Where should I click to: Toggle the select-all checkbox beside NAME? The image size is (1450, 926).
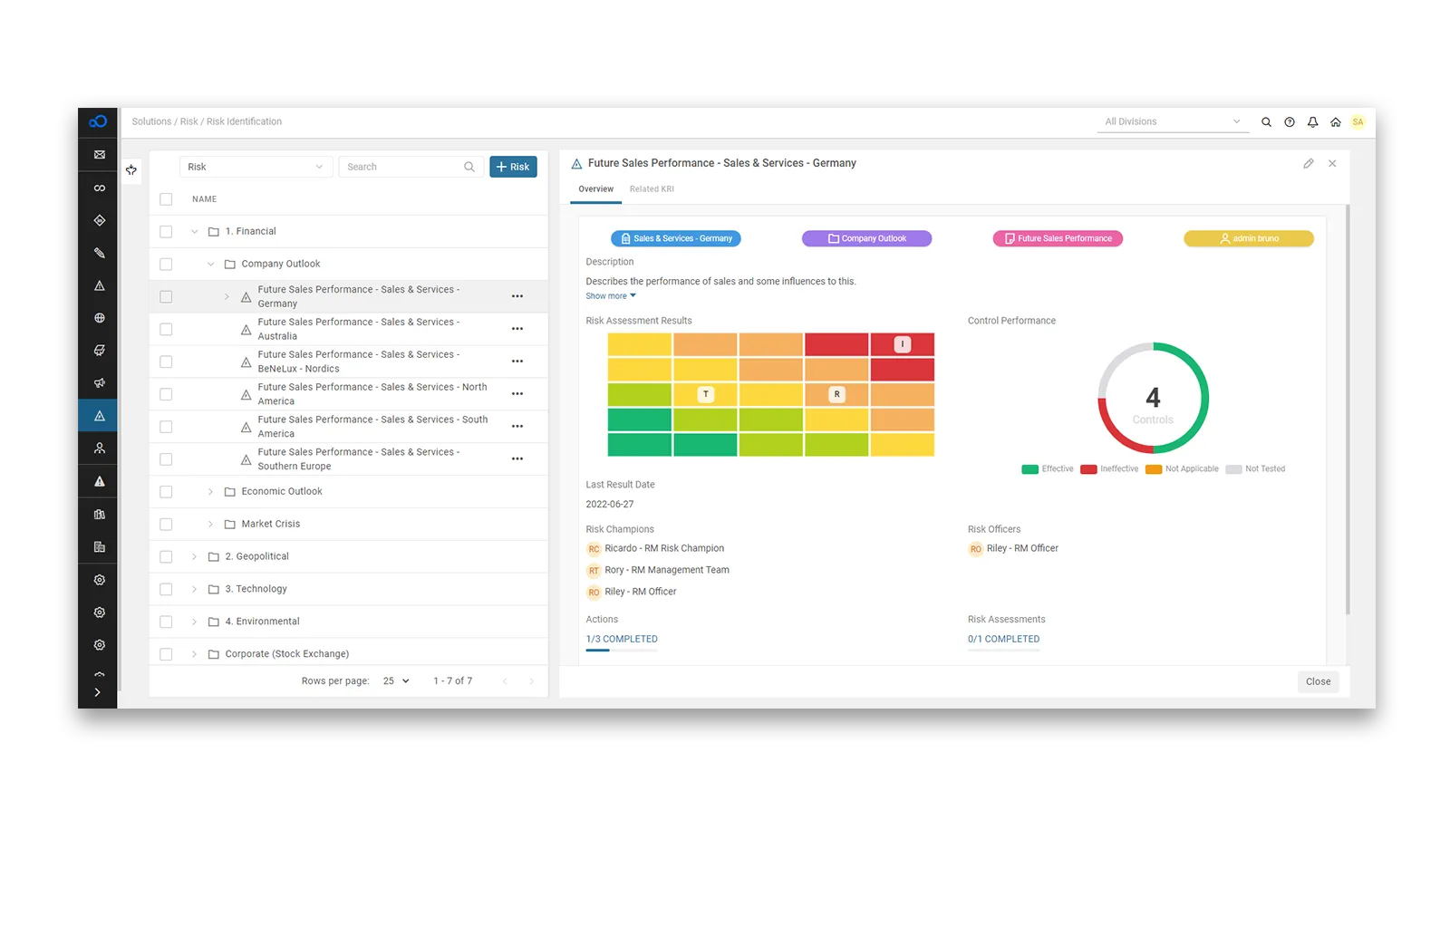click(x=166, y=199)
